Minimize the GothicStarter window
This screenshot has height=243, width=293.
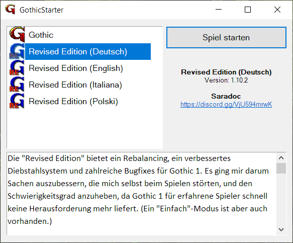coord(219,10)
